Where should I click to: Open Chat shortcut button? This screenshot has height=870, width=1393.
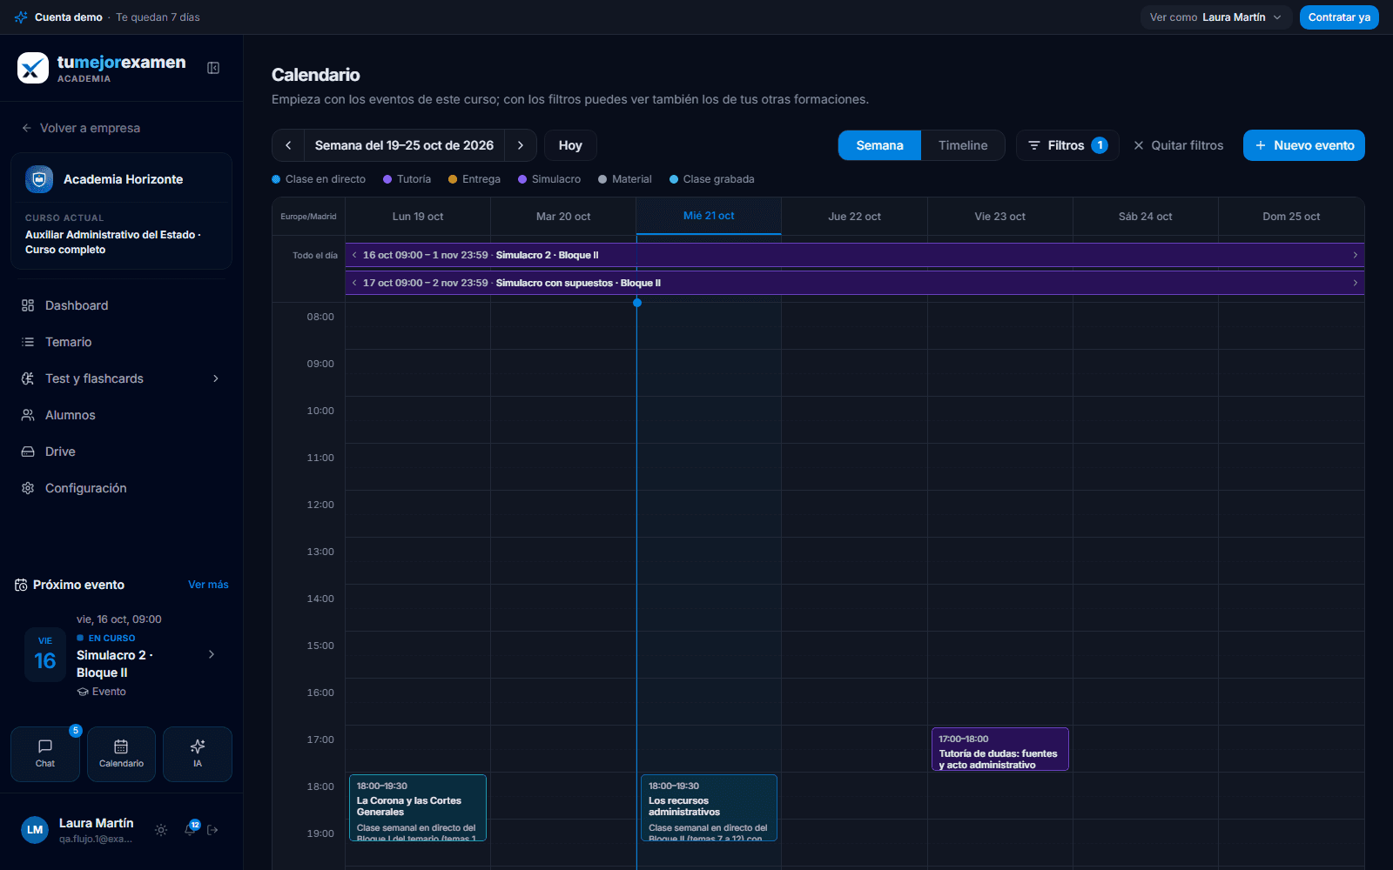tap(45, 754)
